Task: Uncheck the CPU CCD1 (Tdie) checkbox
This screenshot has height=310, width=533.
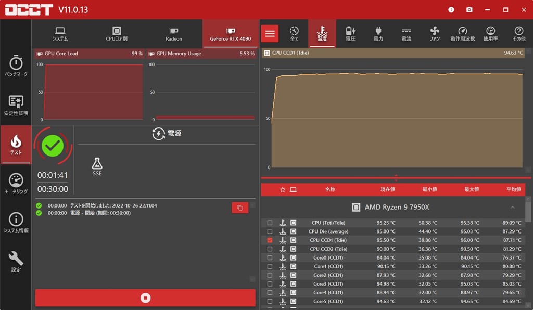Action: point(270,240)
